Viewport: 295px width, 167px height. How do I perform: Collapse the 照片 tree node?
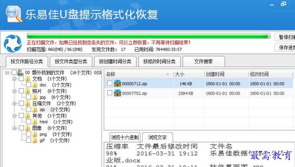15,91
